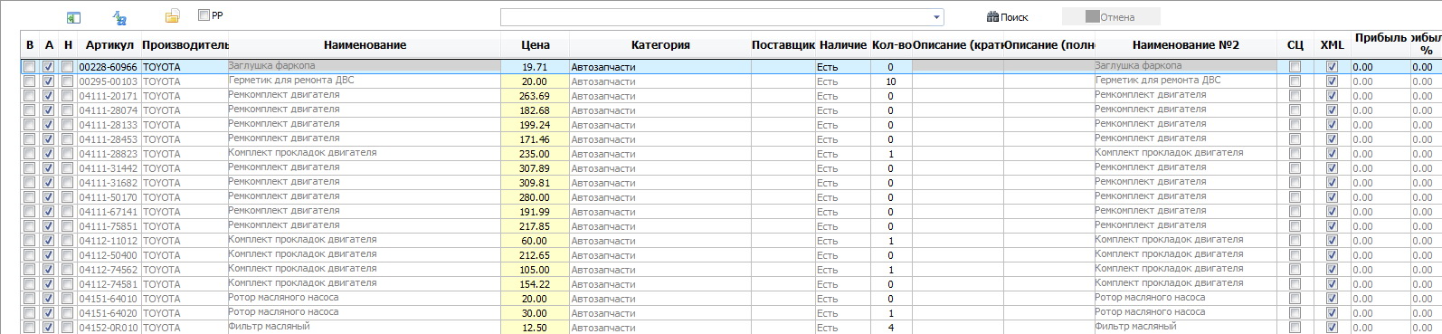Toggle XML checkbox for article 04112-11012
This screenshot has height=334, width=1442.
[x=1332, y=241]
